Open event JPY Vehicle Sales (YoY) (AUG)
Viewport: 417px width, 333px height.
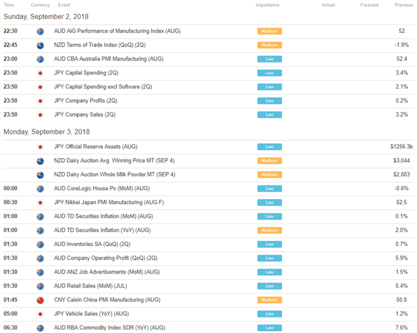[x=91, y=314]
